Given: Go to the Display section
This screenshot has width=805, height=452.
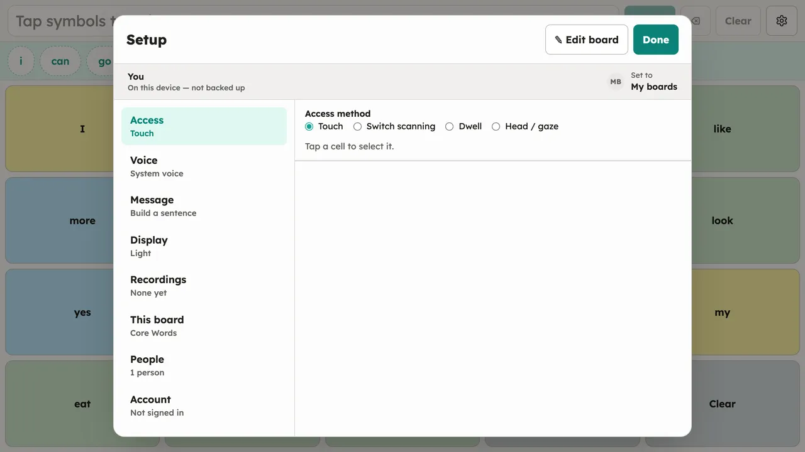Looking at the screenshot, I should pyautogui.click(x=204, y=246).
